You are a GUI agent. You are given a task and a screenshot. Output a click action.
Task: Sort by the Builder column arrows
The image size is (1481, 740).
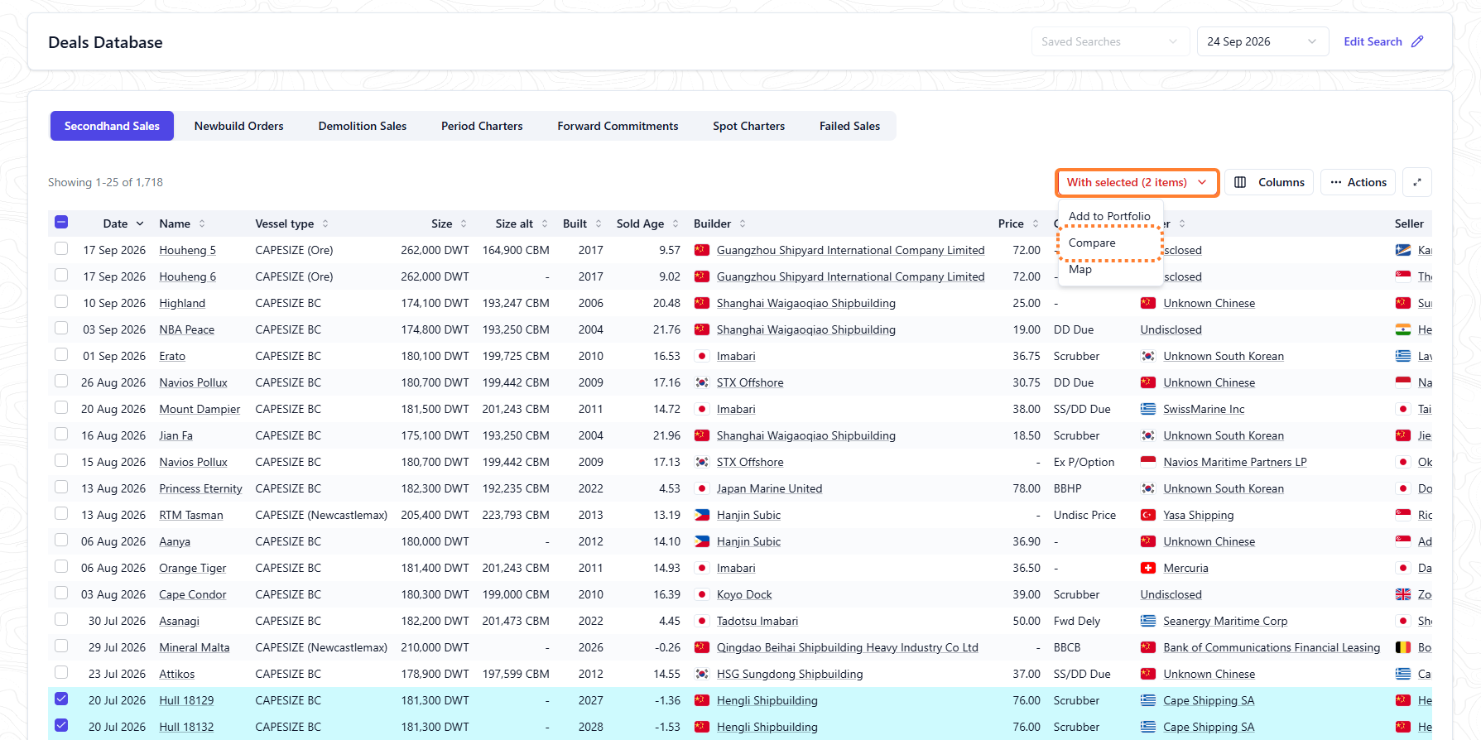pos(743,223)
